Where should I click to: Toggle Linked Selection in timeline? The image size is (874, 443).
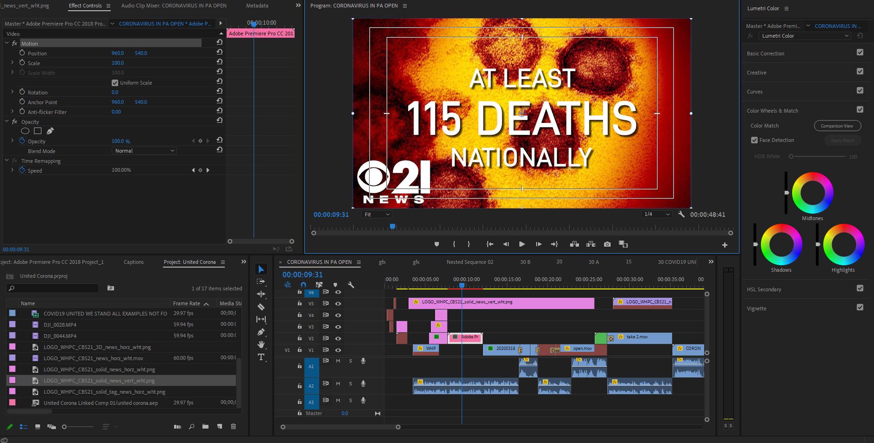pyautogui.click(x=319, y=285)
